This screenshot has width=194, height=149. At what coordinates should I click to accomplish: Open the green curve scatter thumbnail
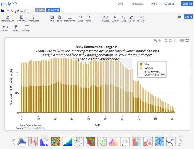click(x=102, y=142)
